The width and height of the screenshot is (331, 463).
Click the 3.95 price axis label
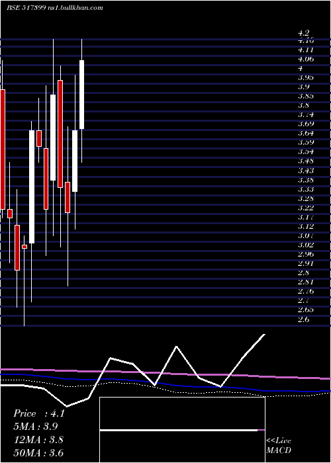(x=306, y=77)
